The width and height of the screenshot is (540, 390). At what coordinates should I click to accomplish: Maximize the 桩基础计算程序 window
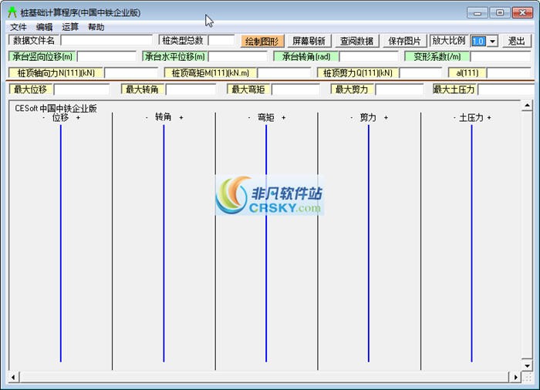click(x=500, y=13)
